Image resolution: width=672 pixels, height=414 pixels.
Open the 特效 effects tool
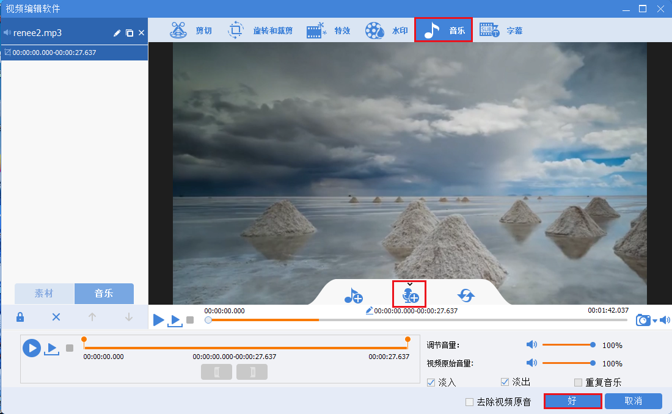point(329,31)
